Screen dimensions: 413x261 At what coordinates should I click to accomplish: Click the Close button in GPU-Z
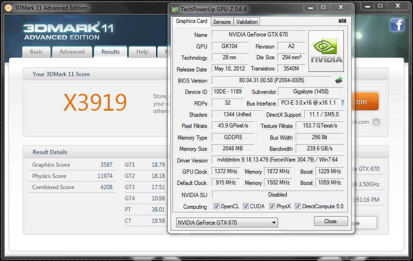pos(331,221)
